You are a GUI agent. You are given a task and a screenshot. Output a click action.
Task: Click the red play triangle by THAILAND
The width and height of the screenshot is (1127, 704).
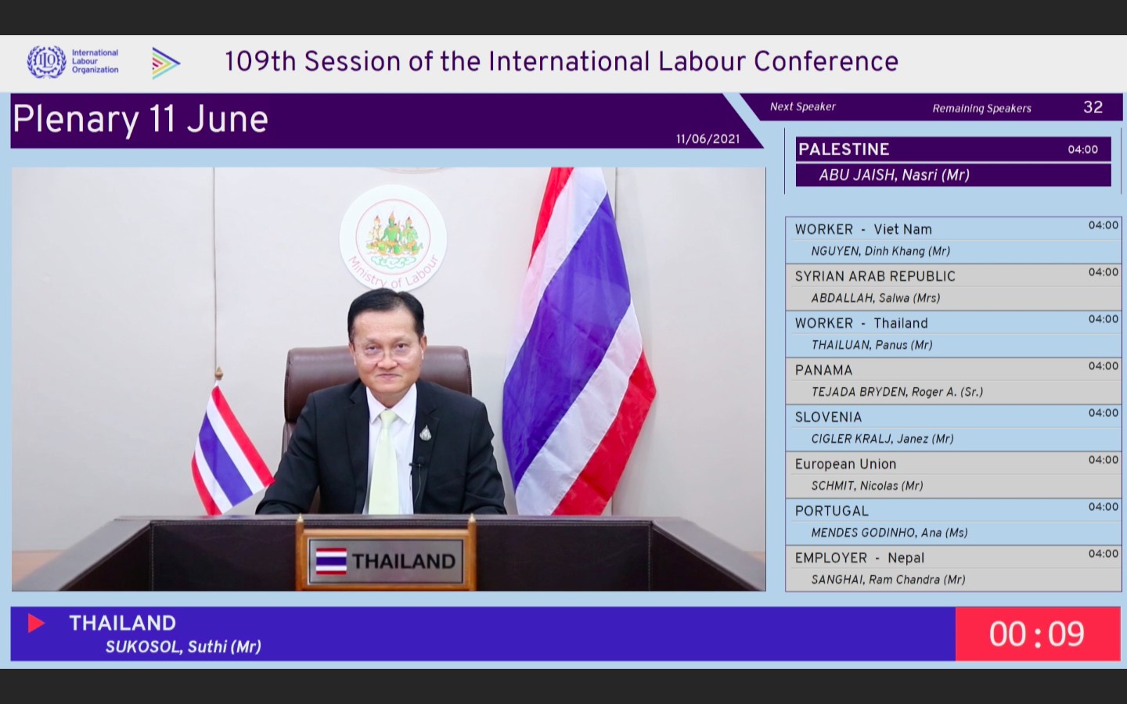pos(36,623)
